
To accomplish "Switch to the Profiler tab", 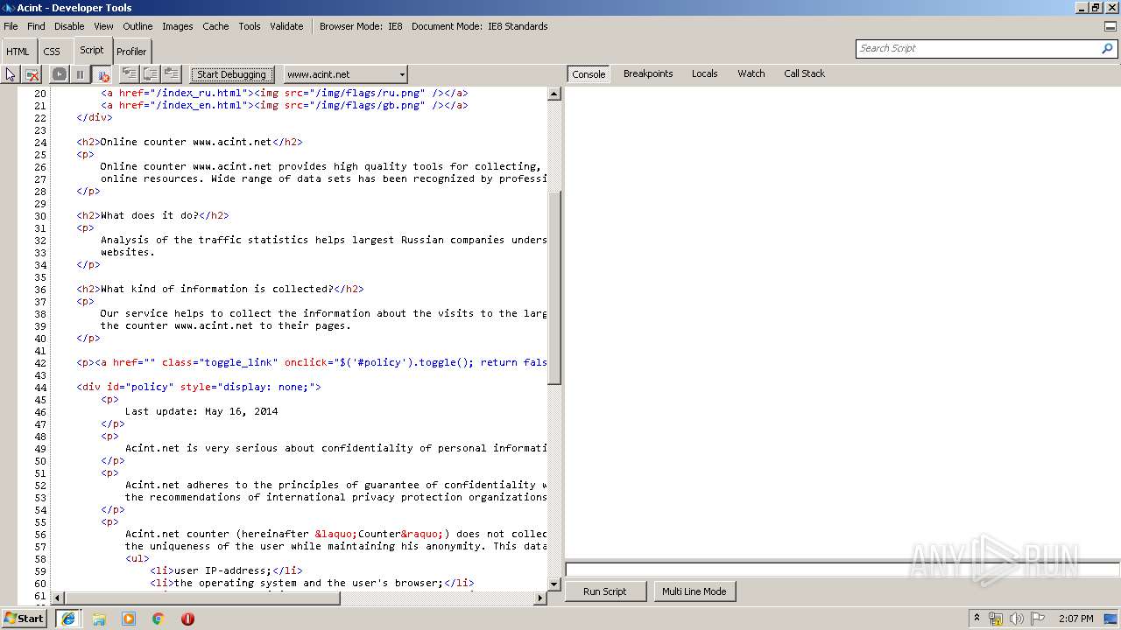I will pos(131,52).
